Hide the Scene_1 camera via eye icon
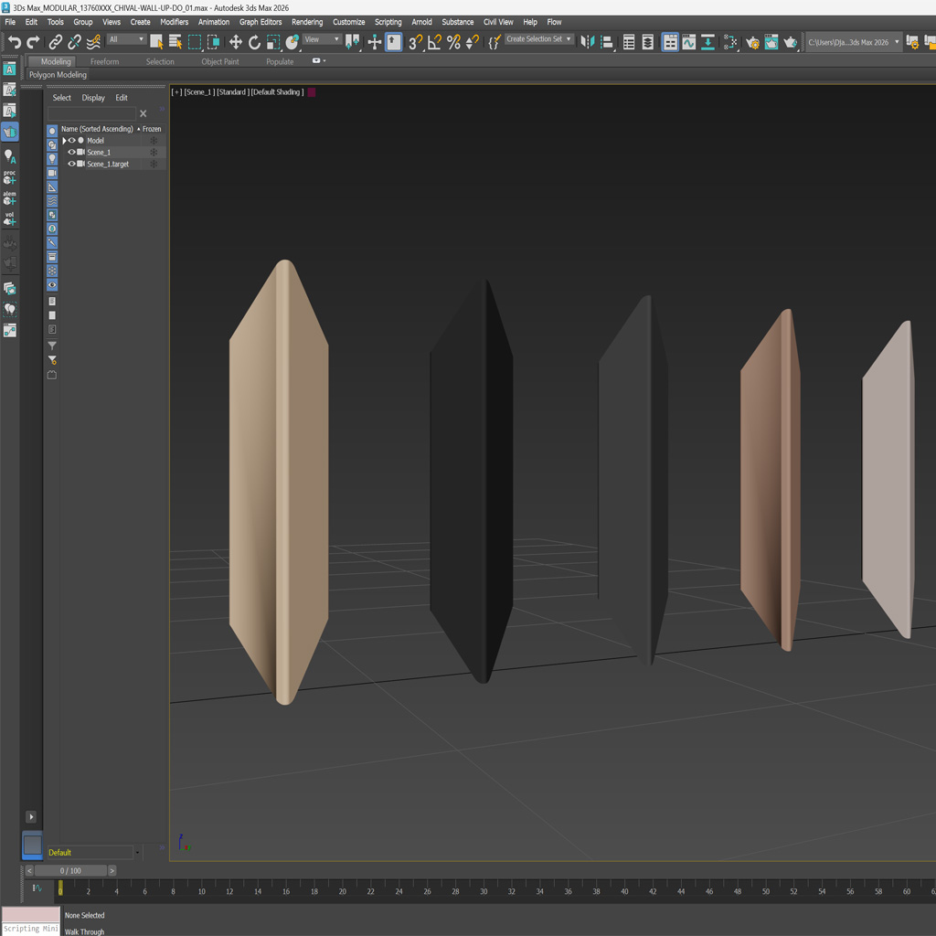This screenshot has height=936, width=936. pos(72,153)
